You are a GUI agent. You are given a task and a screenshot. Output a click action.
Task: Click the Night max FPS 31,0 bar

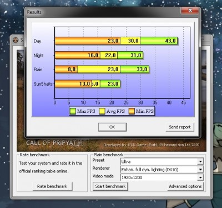click(130, 55)
